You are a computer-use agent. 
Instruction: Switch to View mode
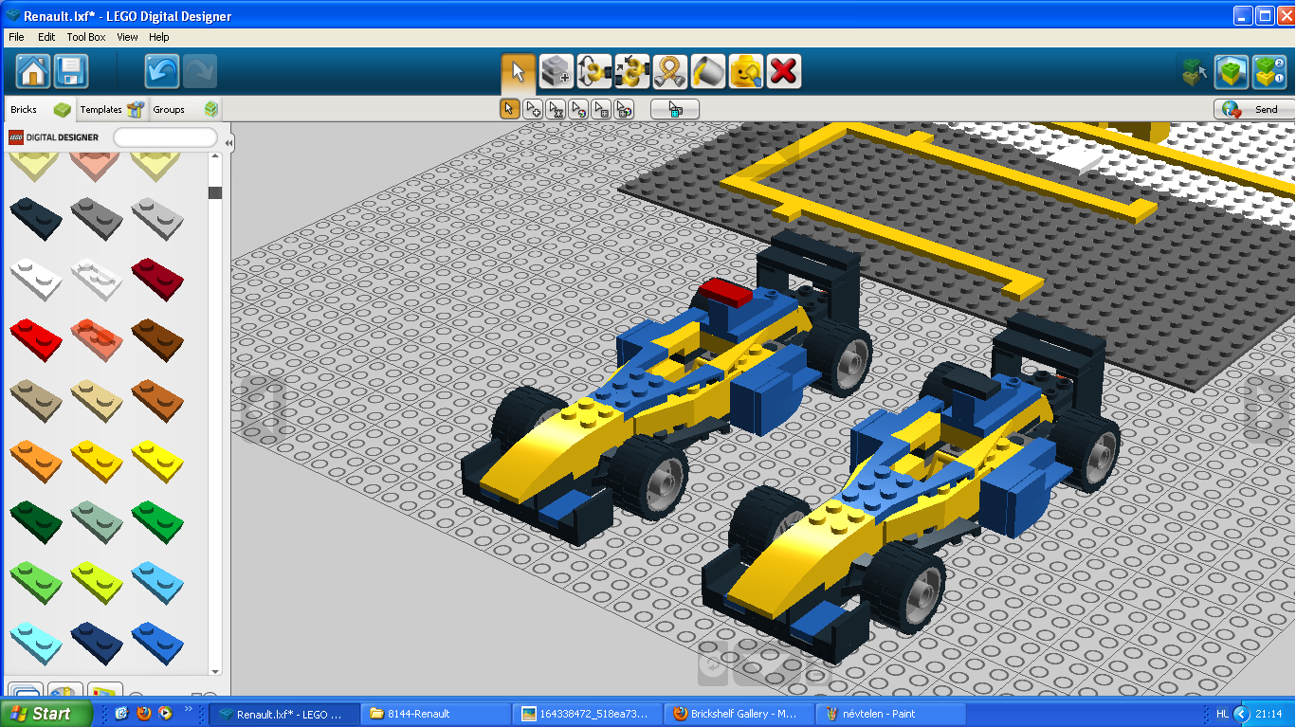(x=1232, y=71)
